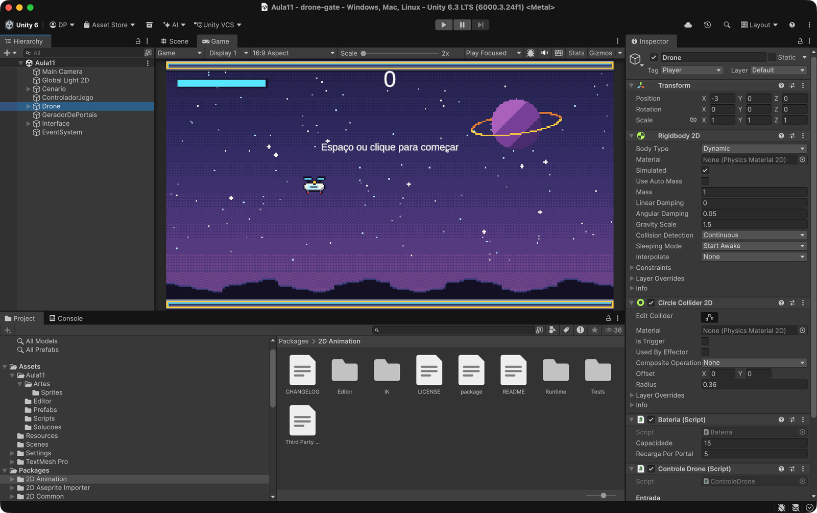Image resolution: width=817 pixels, height=513 pixels.
Task: Click the Game view Scale slider
Action: click(400, 53)
